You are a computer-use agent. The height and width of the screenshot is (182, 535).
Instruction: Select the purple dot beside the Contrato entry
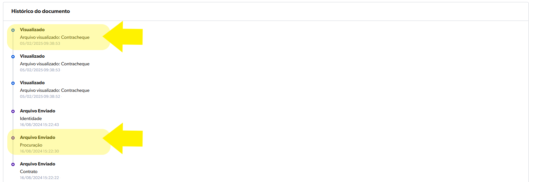pyautogui.click(x=13, y=164)
